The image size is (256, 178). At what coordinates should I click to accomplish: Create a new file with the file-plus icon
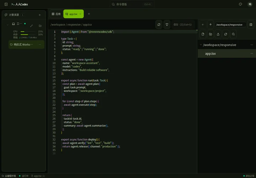tap(203, 34)
